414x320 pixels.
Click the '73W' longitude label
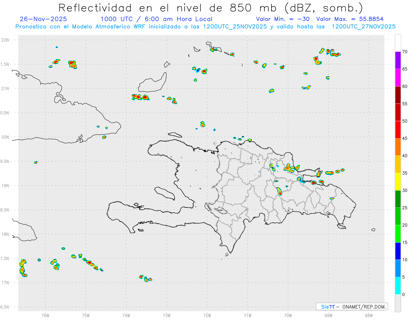[x=167, y=315]
